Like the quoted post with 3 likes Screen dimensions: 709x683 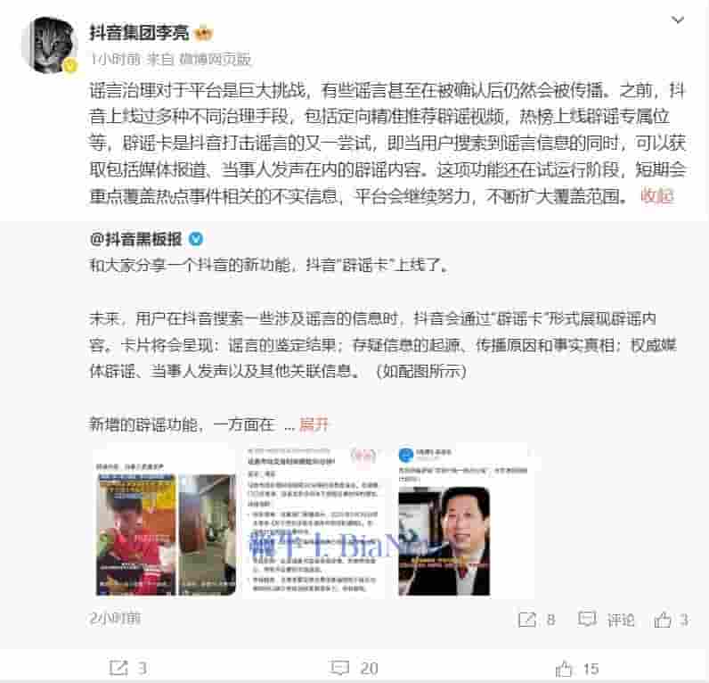pyautogui.click(x=672, y=619)
